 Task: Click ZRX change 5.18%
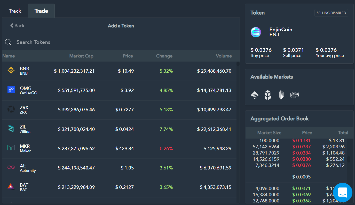point(166,110)
